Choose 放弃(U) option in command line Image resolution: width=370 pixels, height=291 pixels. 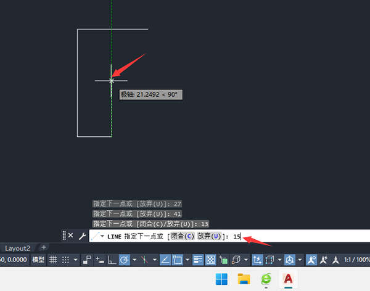(x=209, y=236)
